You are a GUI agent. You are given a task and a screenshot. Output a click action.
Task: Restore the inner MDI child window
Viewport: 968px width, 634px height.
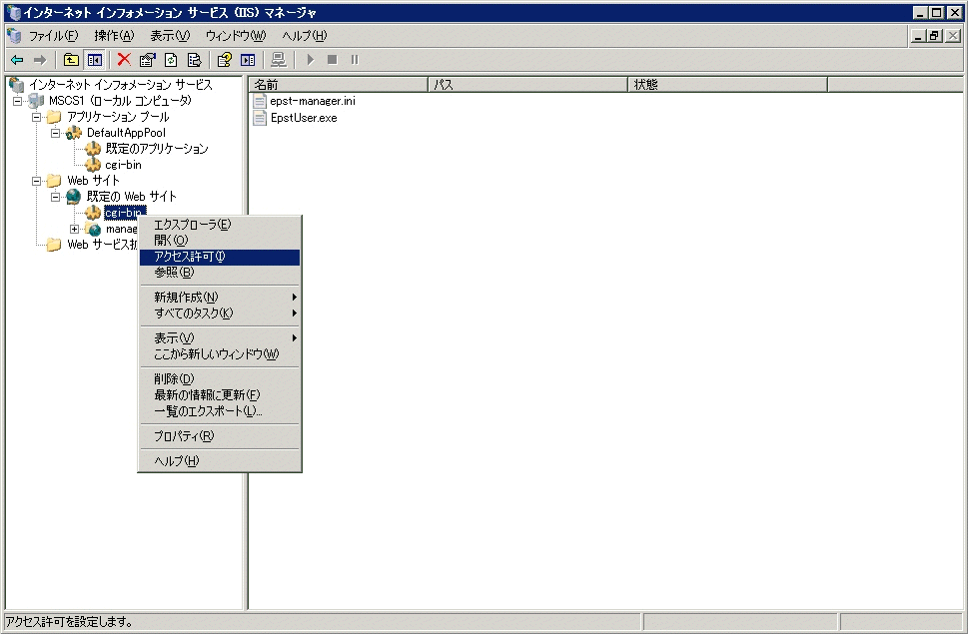[935, 36]
